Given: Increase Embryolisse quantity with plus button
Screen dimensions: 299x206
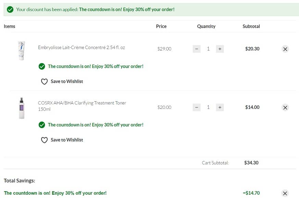Looking at the screenshot, I should [x=220, y=49].
